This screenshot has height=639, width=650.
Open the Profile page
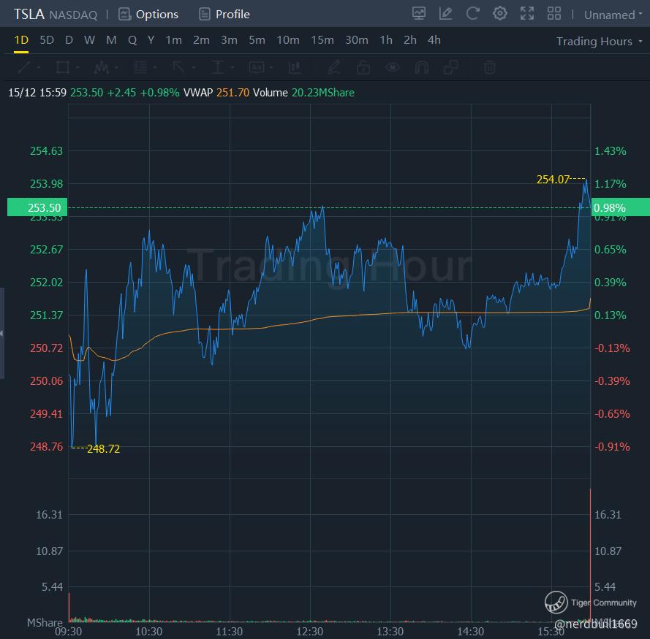(224, 14)
